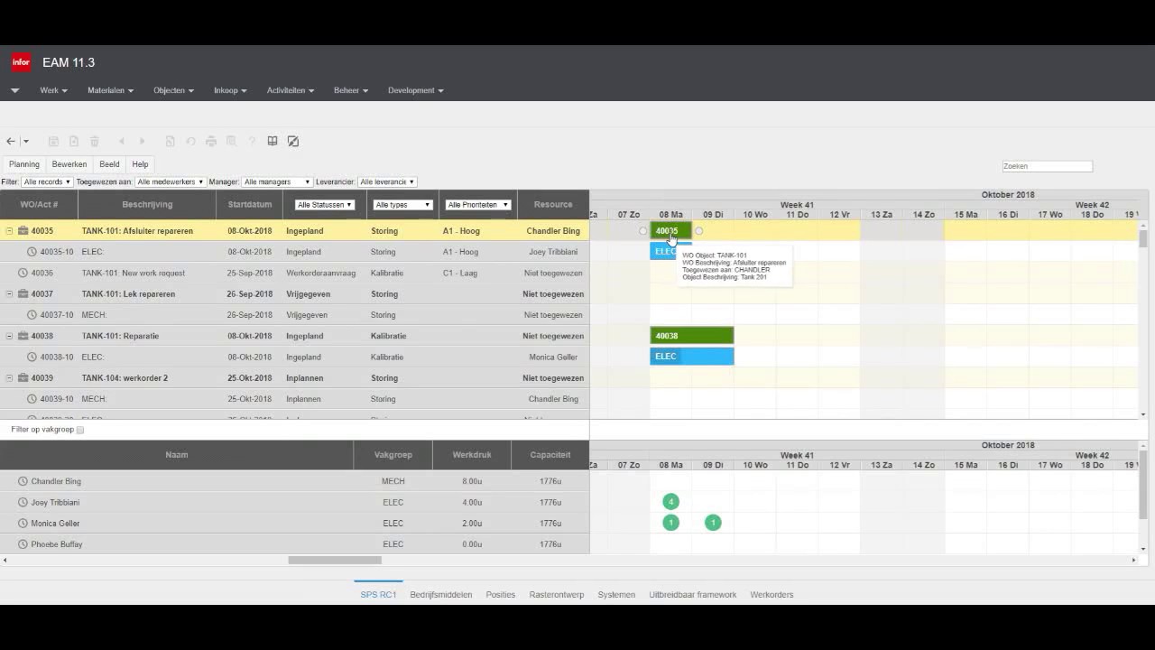The width and height of the screenshot is (1155, 650).
Task: Click the new record icon
Action: coord(74,141)
